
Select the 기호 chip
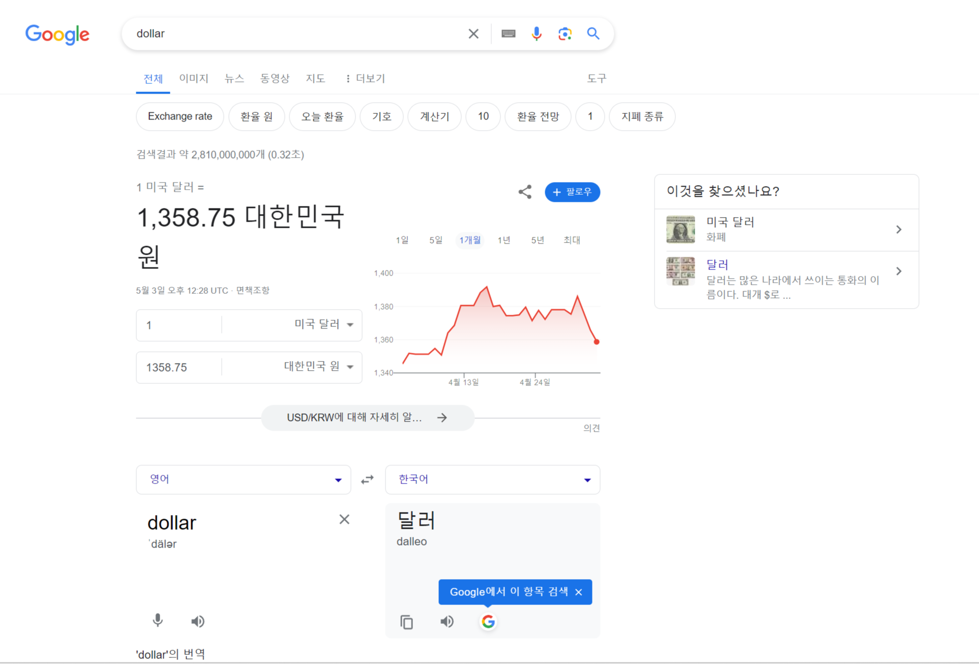[x=381, y=116]
